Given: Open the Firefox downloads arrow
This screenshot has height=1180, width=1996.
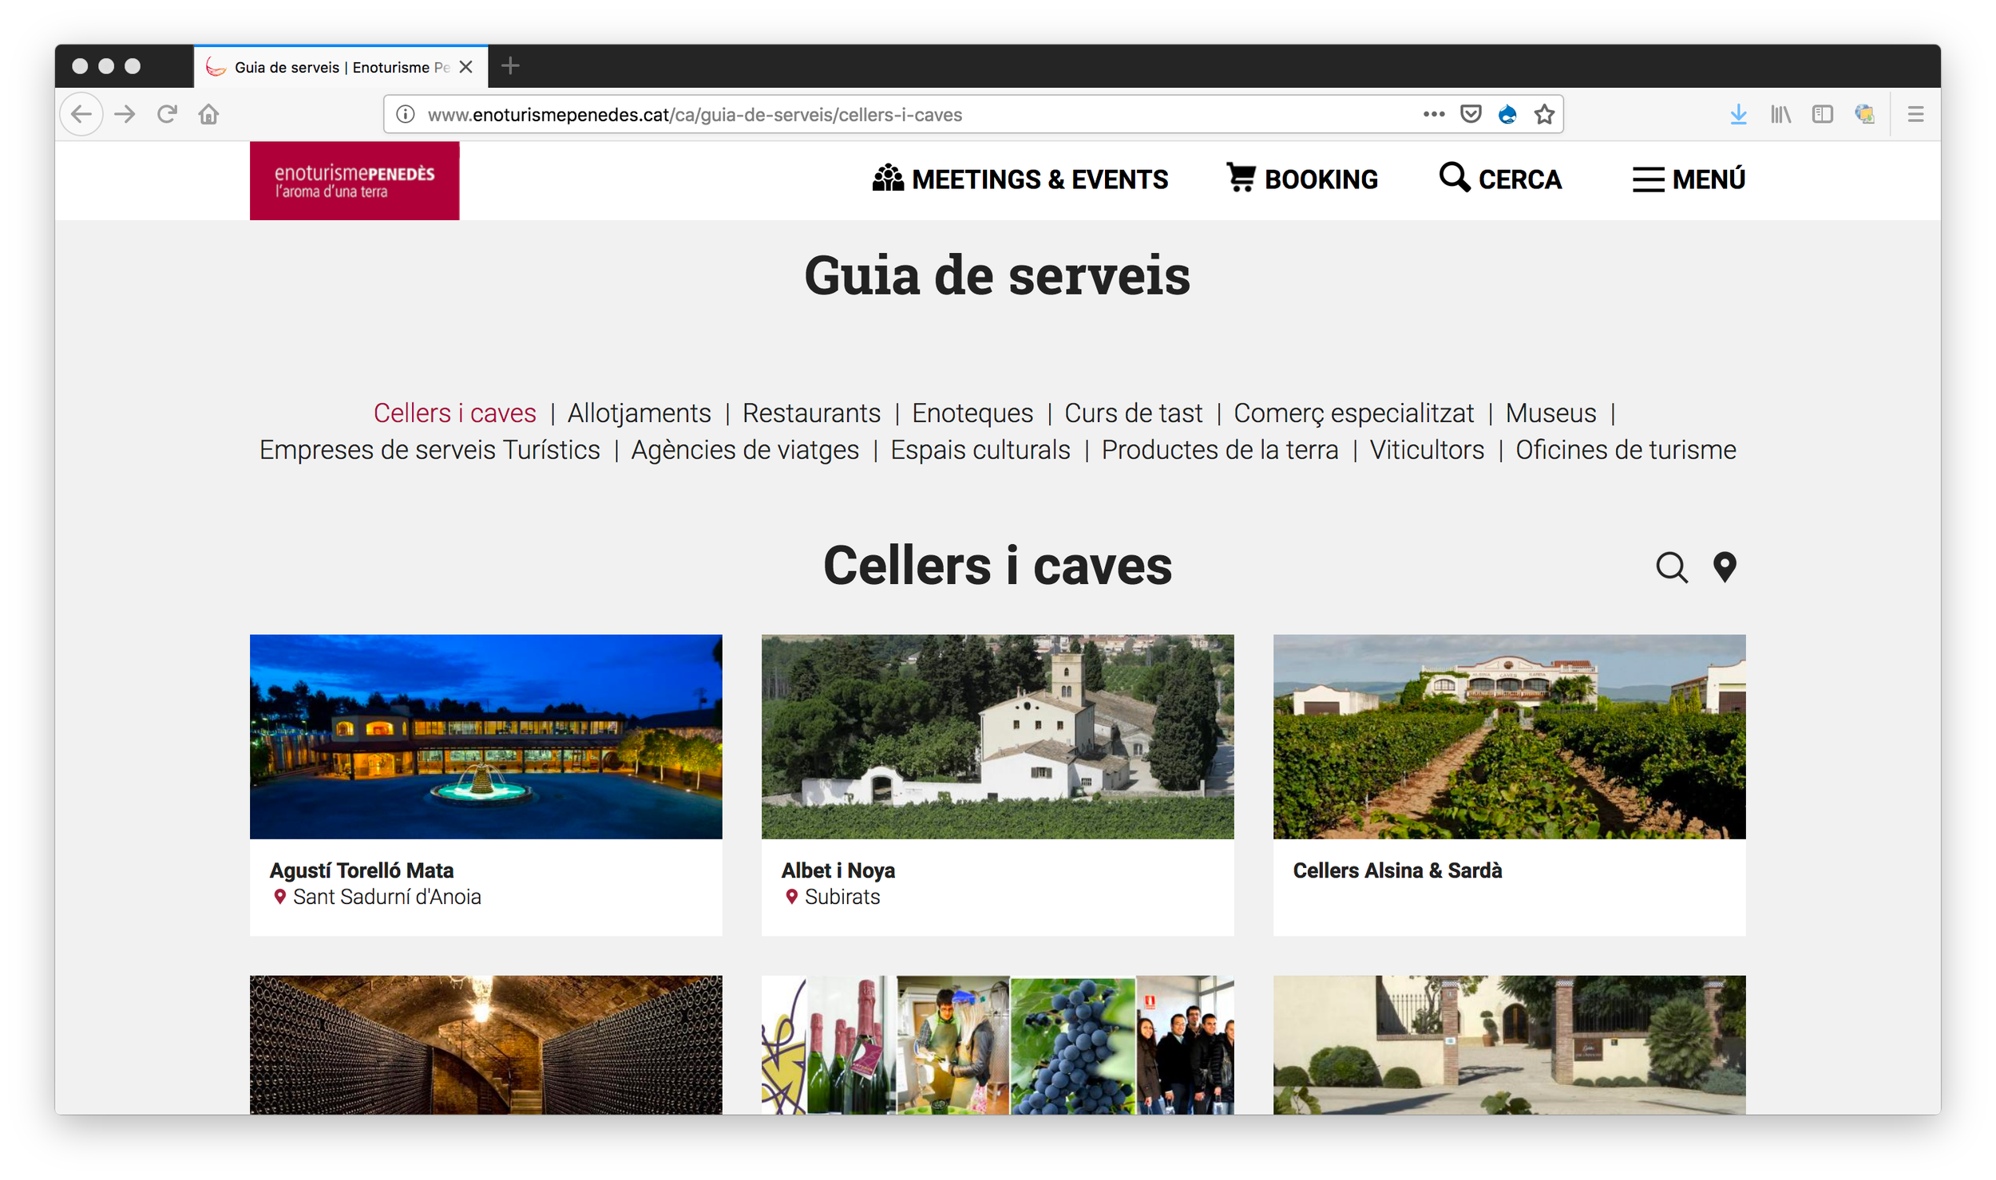Looking at the screenshot, I should [x=1738, y=114].
